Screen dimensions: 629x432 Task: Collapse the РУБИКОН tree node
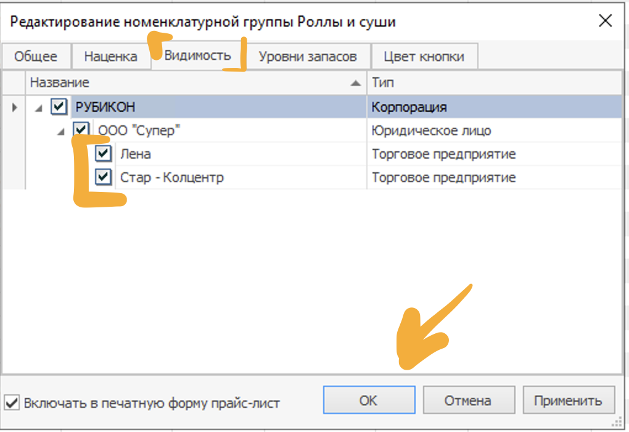[x=39, y=107]
